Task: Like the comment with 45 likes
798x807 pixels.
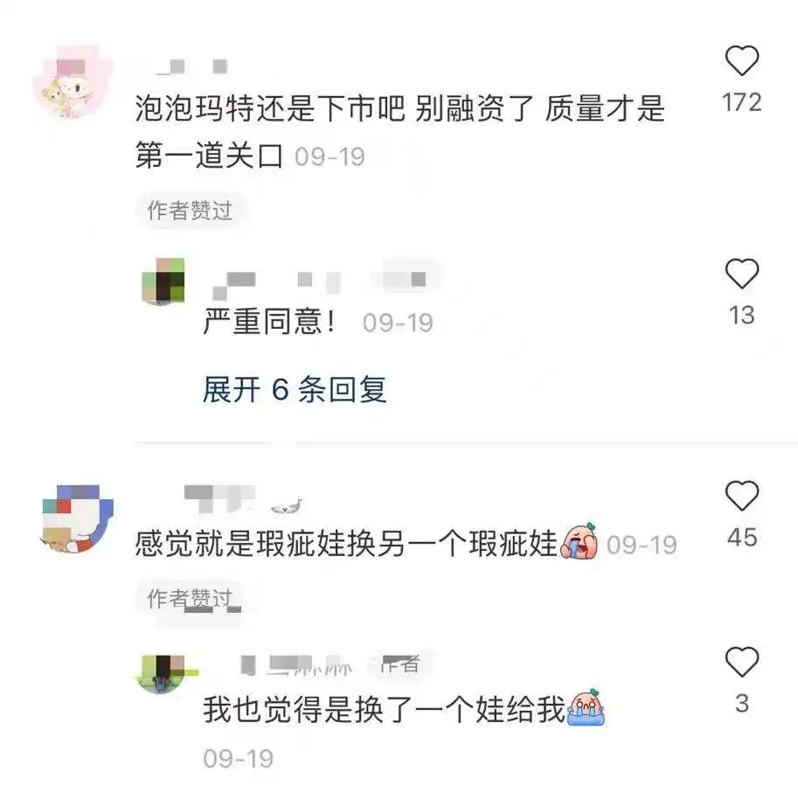Action: (x=742, y=495)
